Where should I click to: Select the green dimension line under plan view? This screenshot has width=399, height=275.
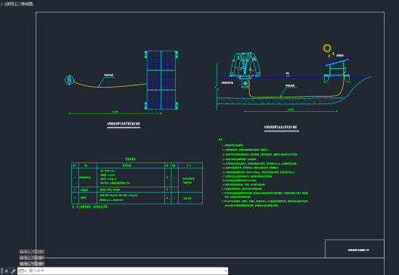(115, 113)
